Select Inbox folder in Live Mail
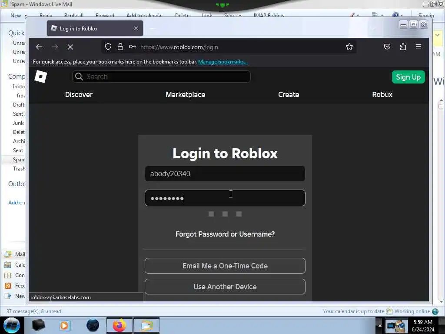The image size is (445, 334). click(x=19, y=87)
